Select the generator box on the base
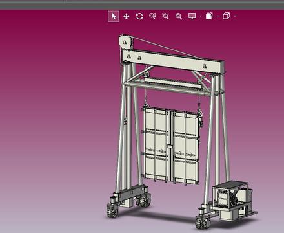284x233 pixels. point(231,195)
